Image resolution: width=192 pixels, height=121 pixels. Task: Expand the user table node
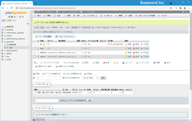point(5,48)
